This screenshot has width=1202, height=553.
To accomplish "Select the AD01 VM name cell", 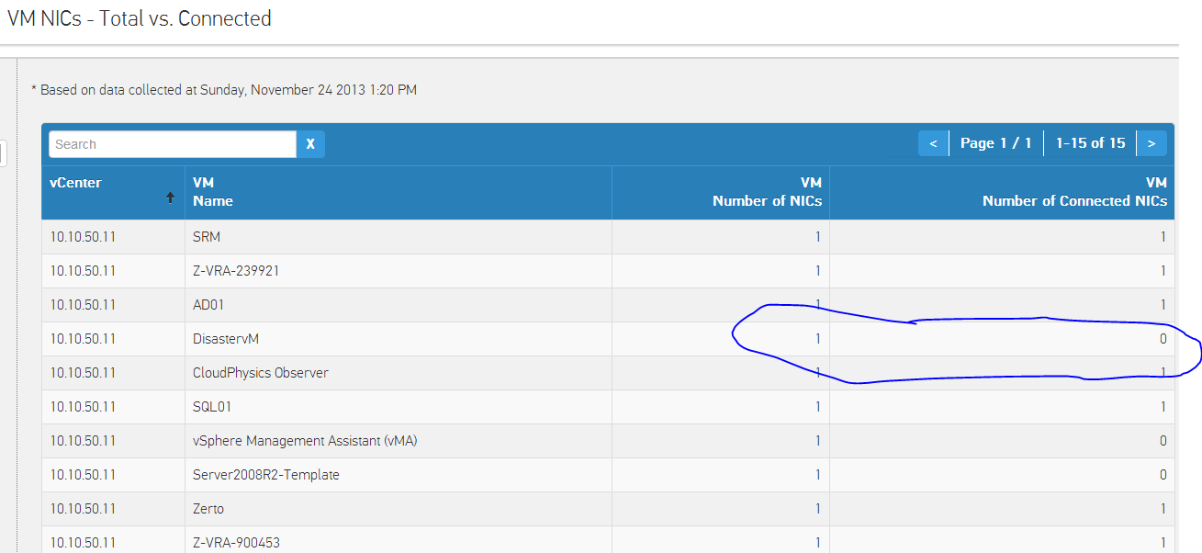I will pos(208,305).
